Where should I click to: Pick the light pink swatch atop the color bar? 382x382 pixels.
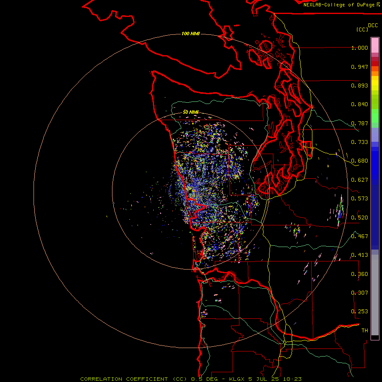375,45
